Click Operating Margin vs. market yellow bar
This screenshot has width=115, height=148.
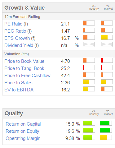(106, 137)
